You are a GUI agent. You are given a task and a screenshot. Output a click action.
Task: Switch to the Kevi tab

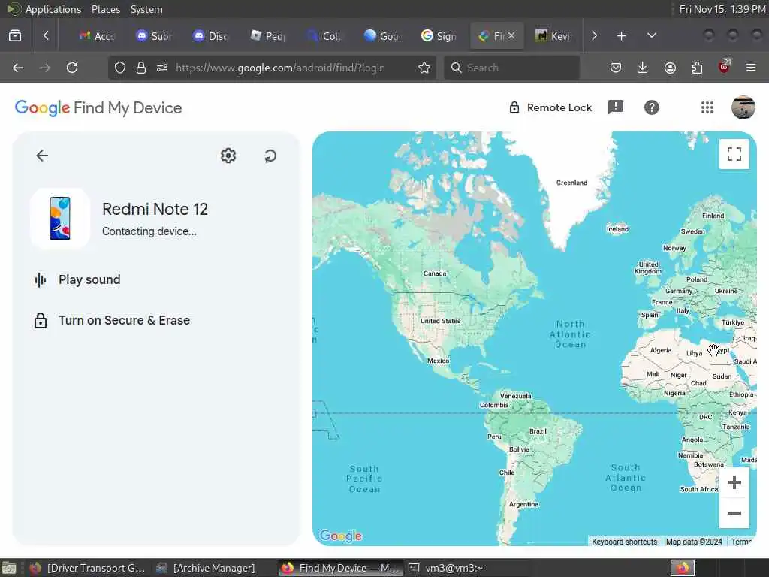[553, 36]
